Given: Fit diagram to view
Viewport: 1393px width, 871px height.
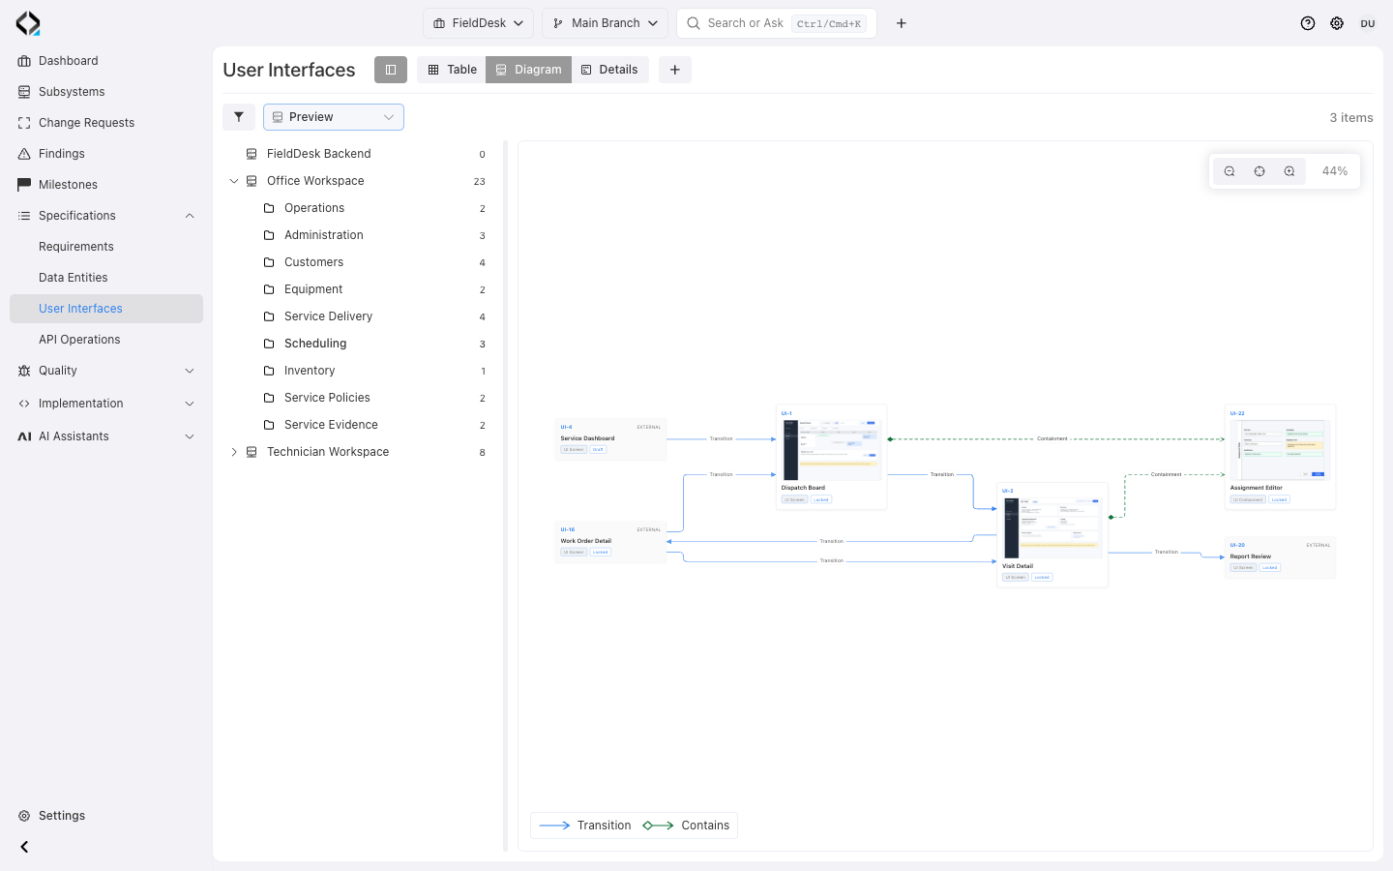Looking at the screenshot, I should (1260, 171).
